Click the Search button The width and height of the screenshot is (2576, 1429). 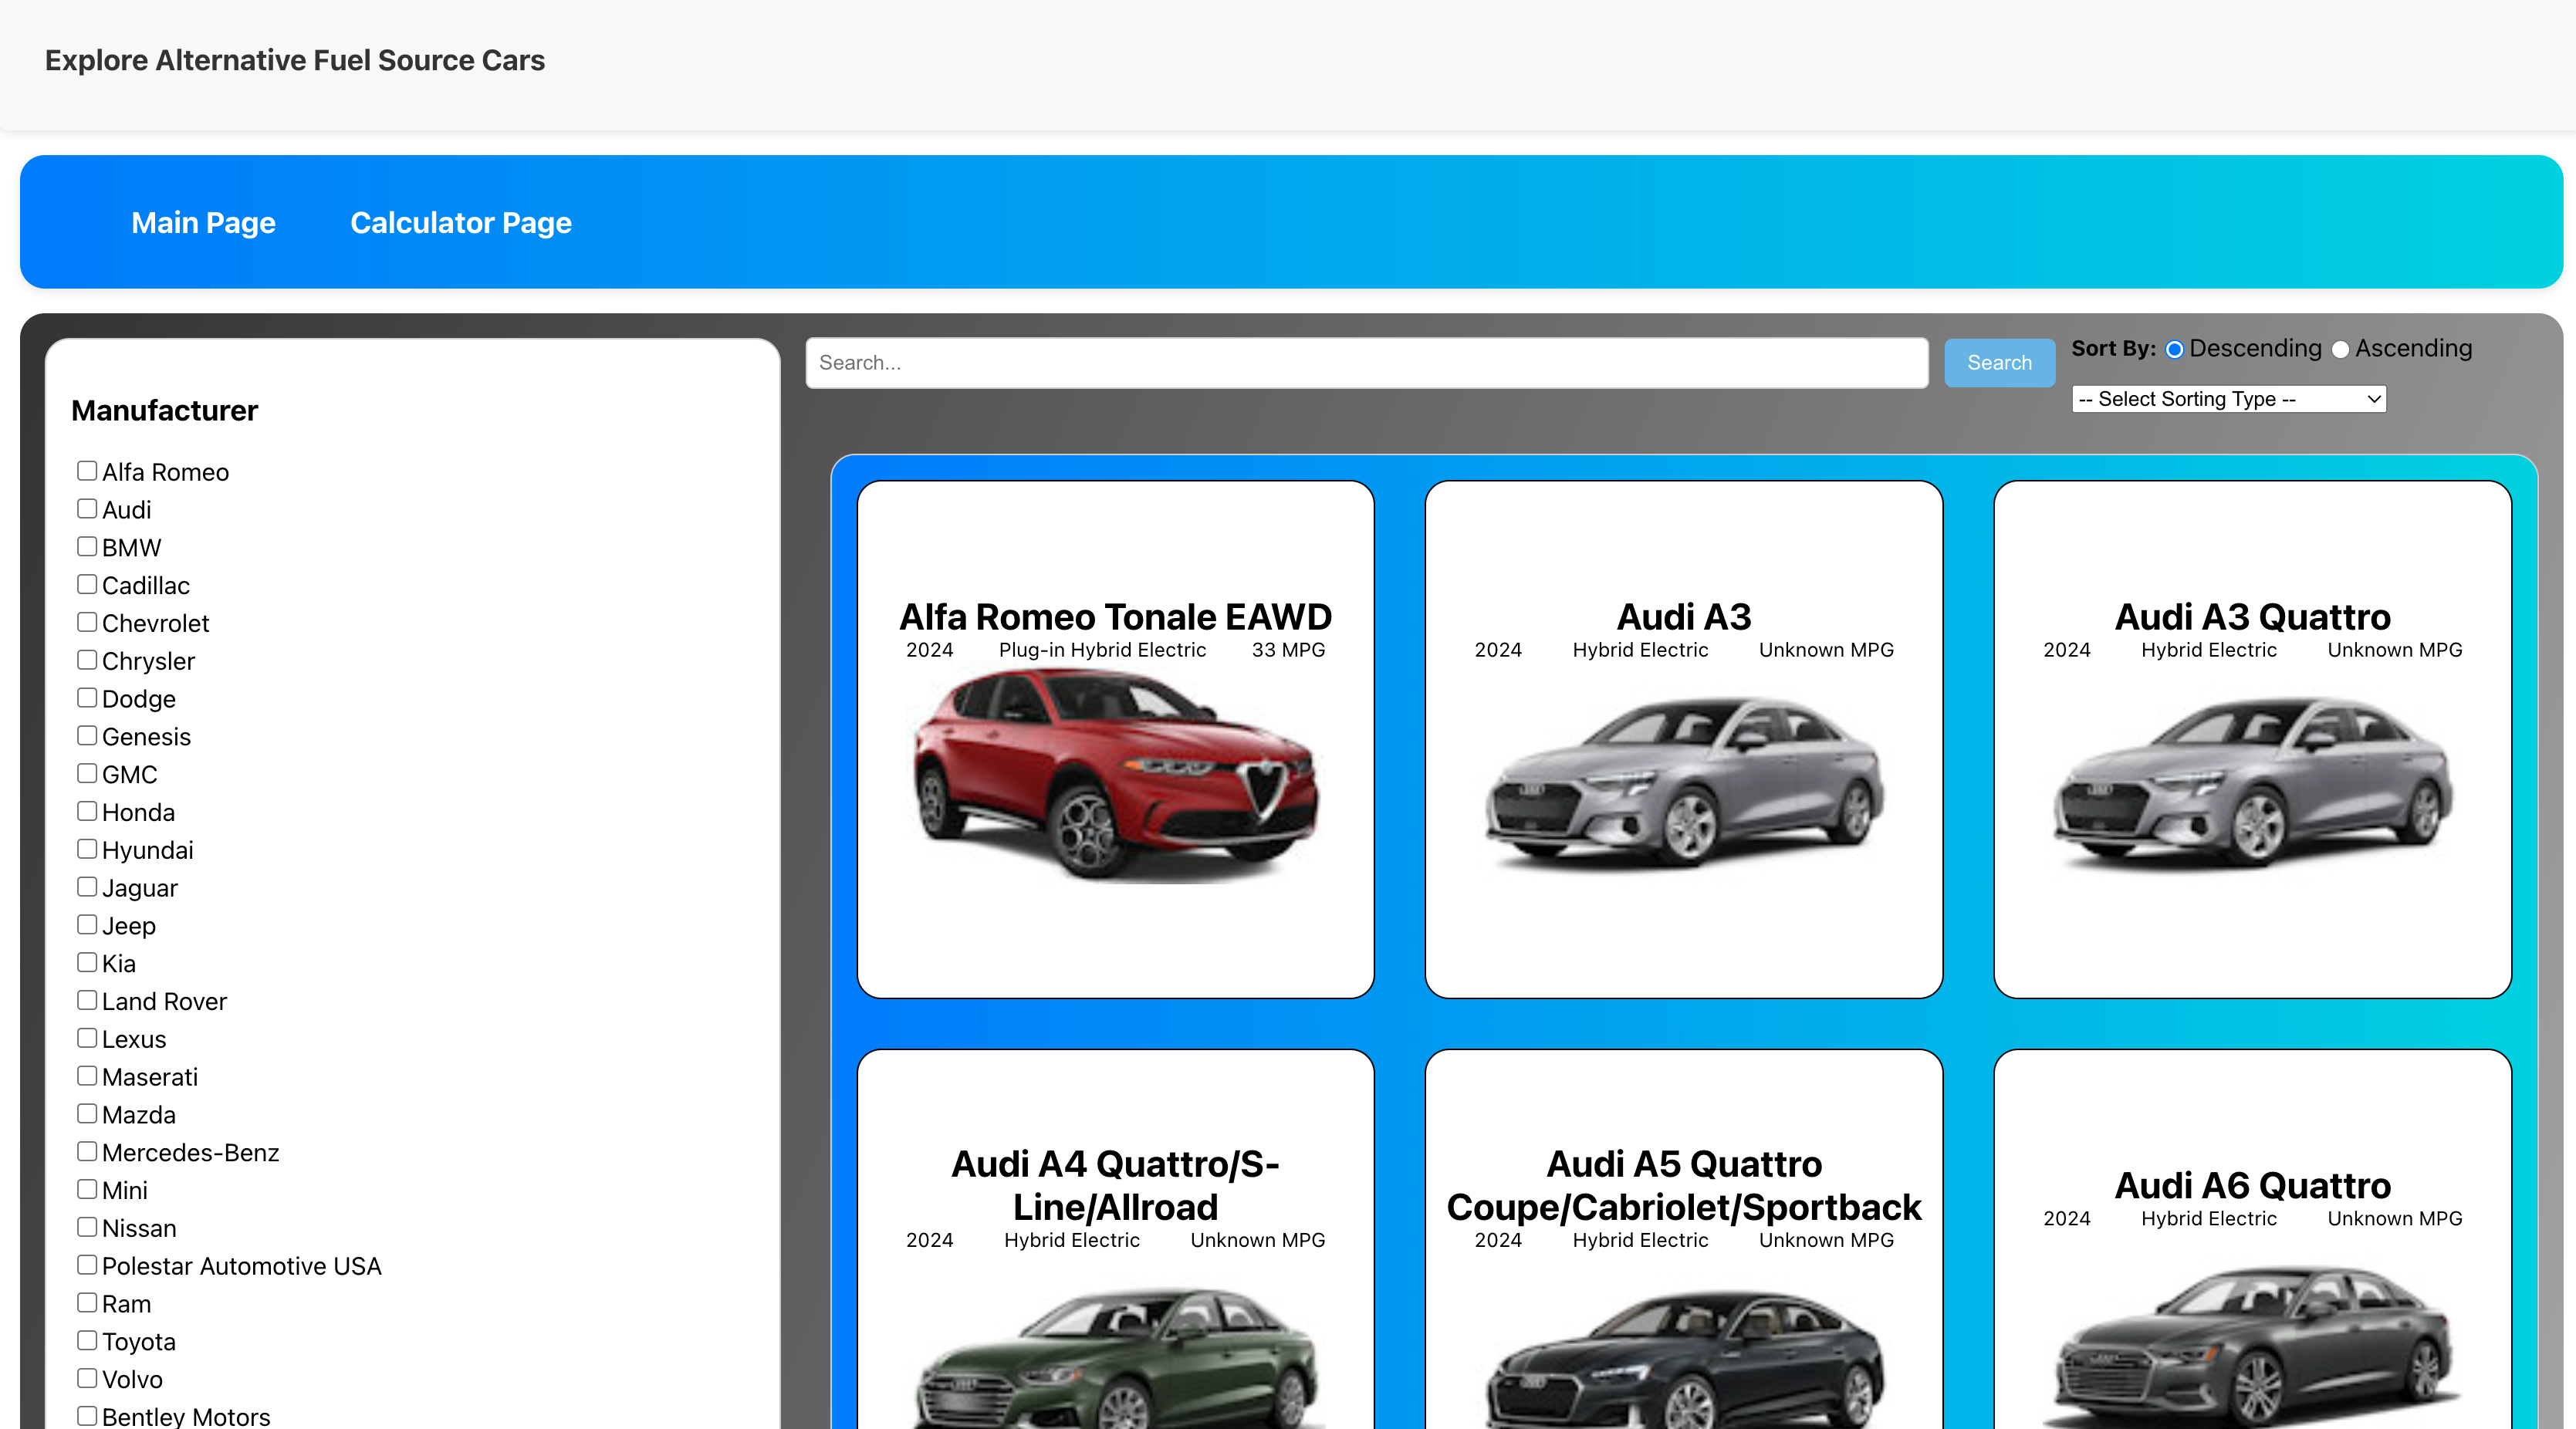(x=1999, y=363)
